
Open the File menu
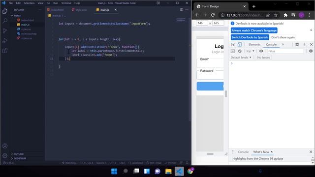11,3
